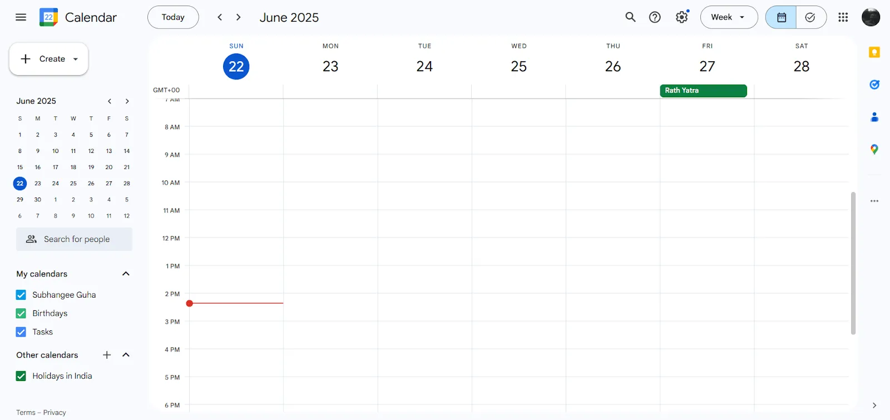Open the Terms link
This screenshot has height=420, width=890.
click(26, 413)
